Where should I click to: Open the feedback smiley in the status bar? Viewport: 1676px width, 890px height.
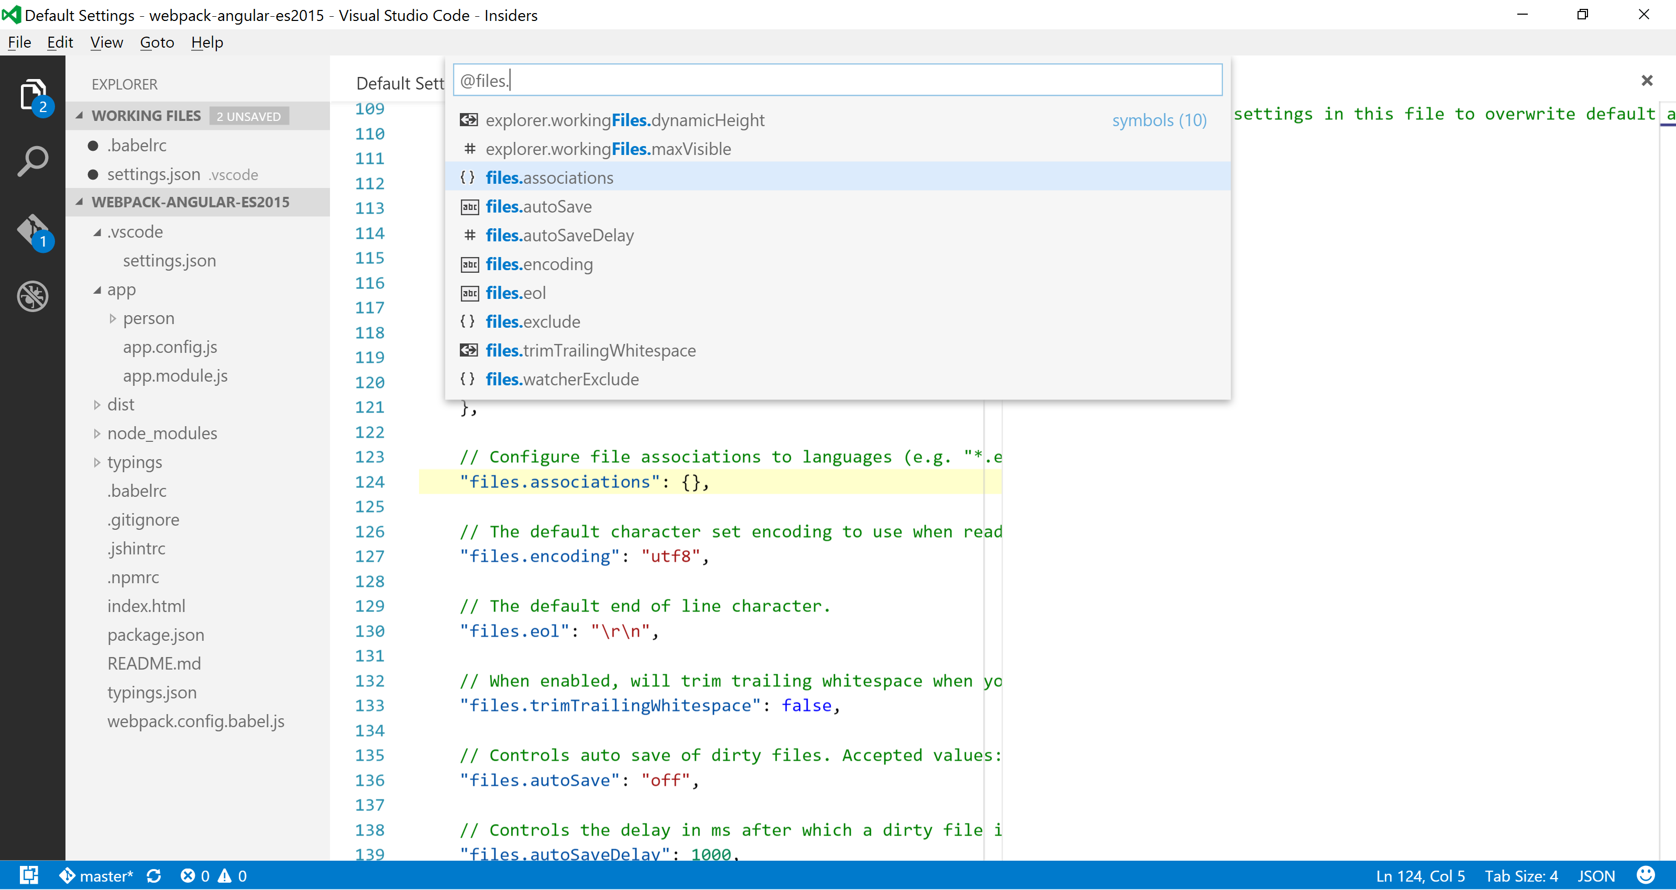coord(1646,876)
